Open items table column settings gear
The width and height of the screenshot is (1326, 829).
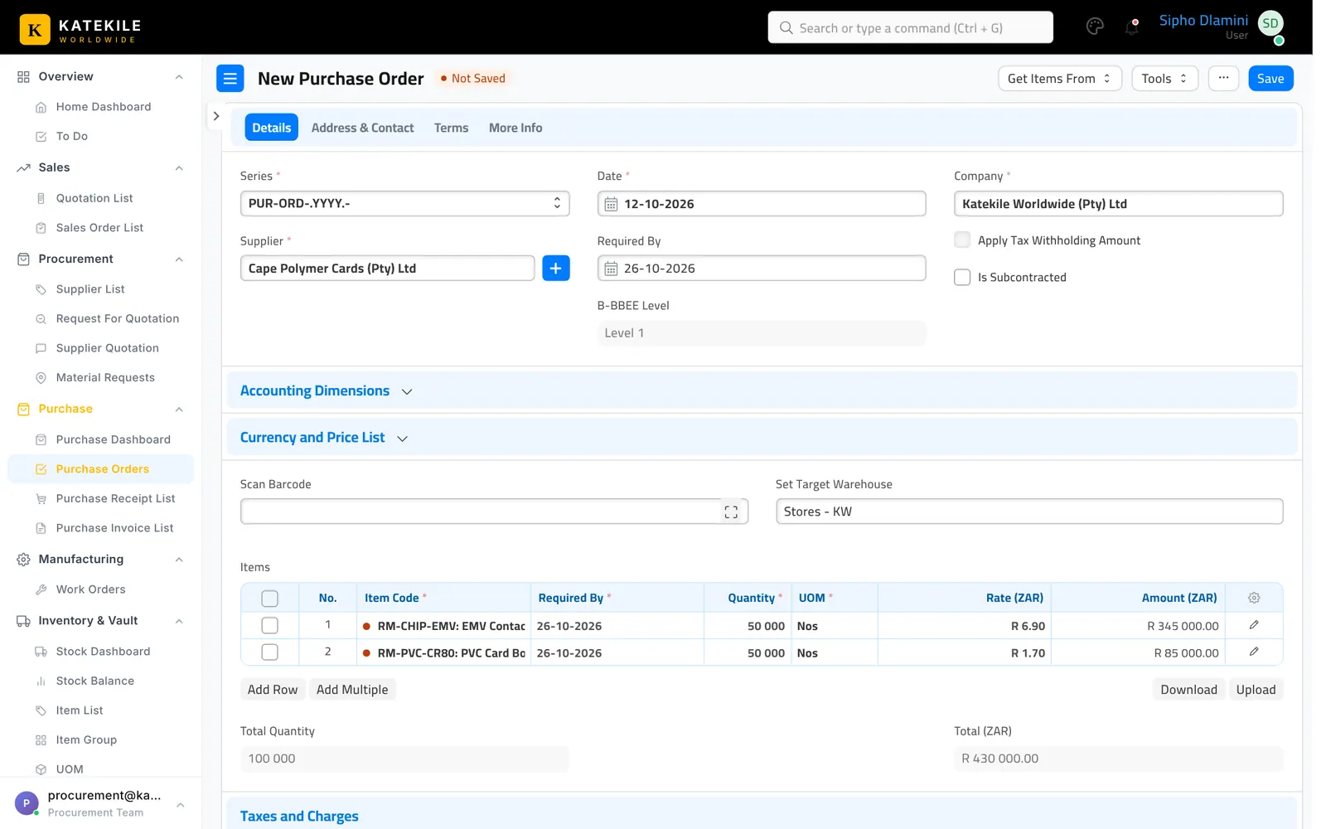pos(1254,598)
